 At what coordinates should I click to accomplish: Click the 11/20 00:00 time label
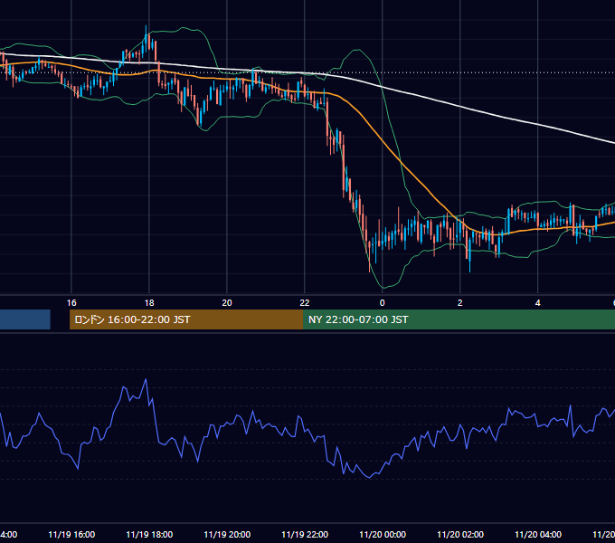[383, 534]
